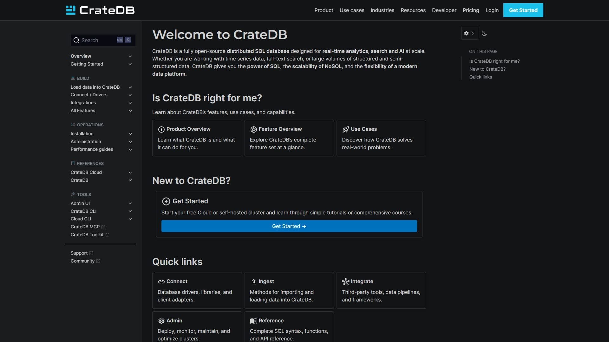609x342 pixels.
Task: Click external link icon beside CrateDB Toolkit
Action: point(107,235)
